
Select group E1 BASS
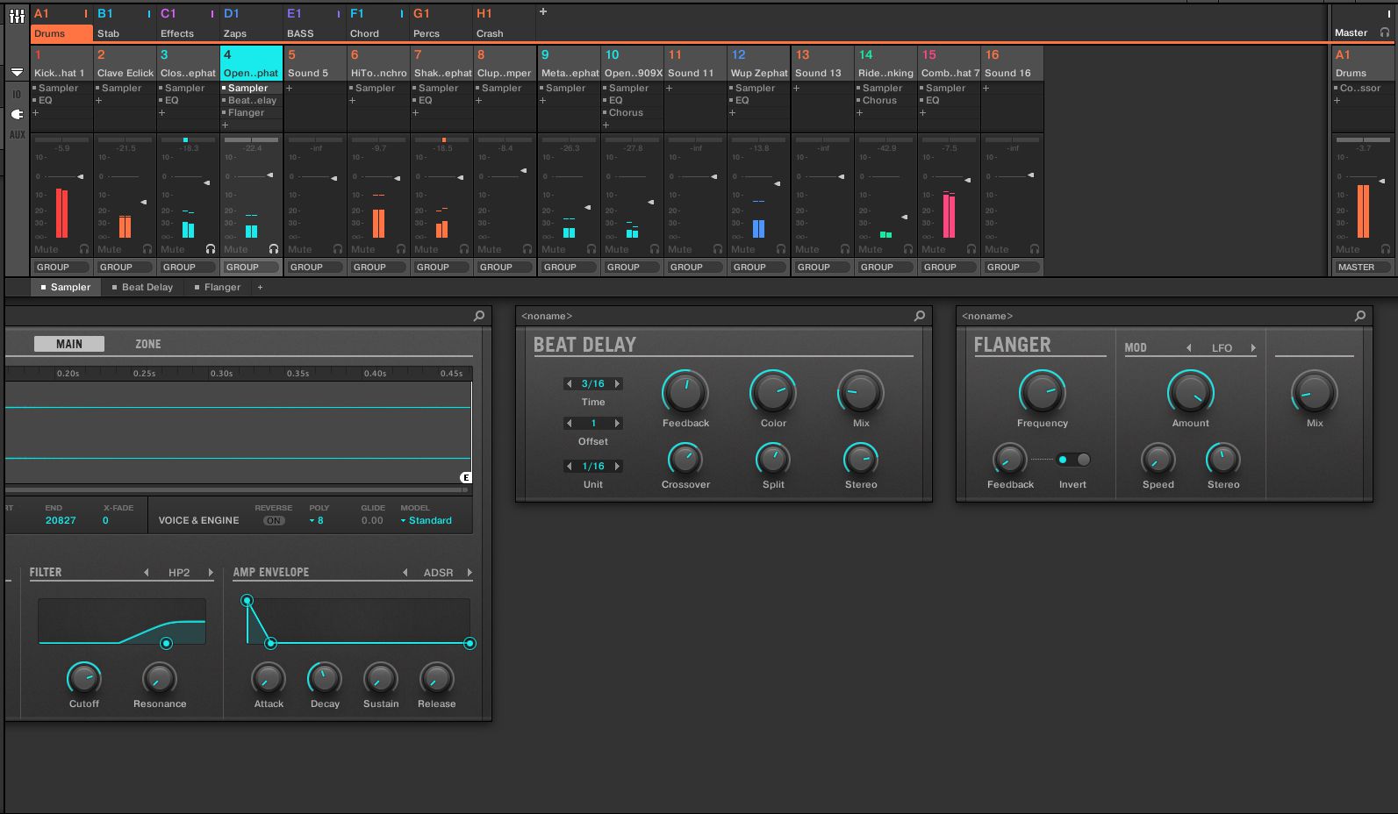(x=314, y=23)
